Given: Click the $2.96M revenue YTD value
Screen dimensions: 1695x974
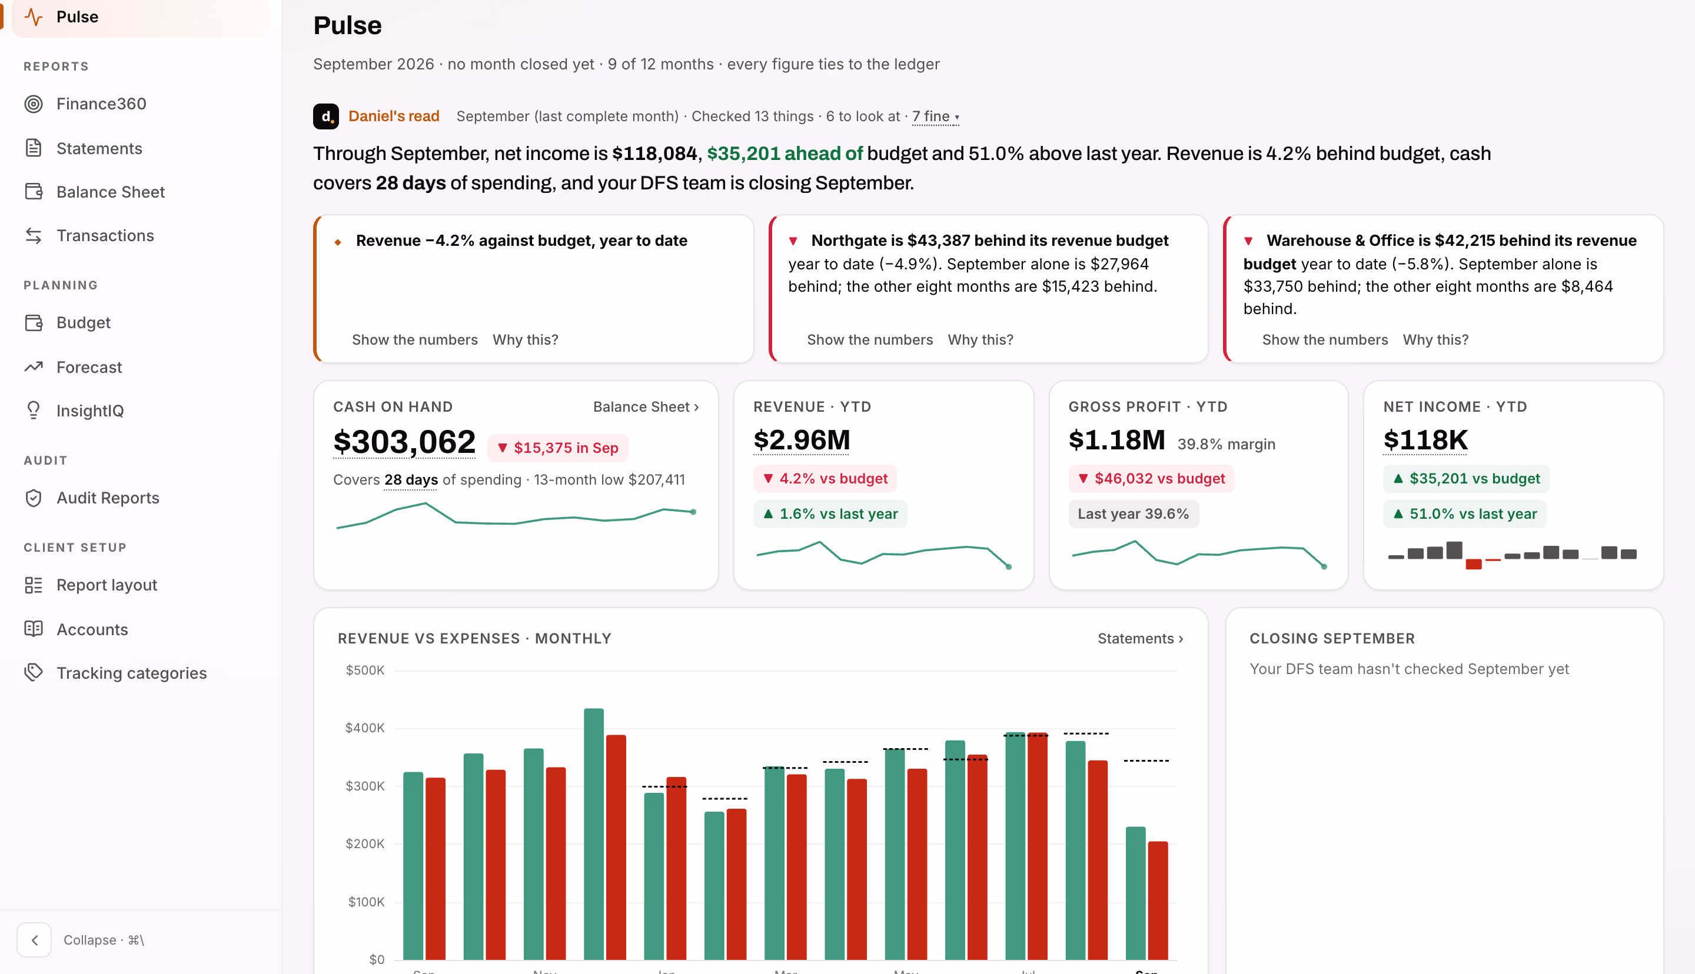Looking at the screenshot, I should (x=802, y=439).
